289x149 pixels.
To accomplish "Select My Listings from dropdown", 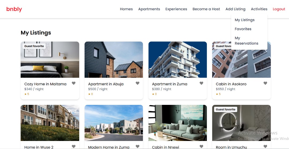I will click(x=245, y=20).
